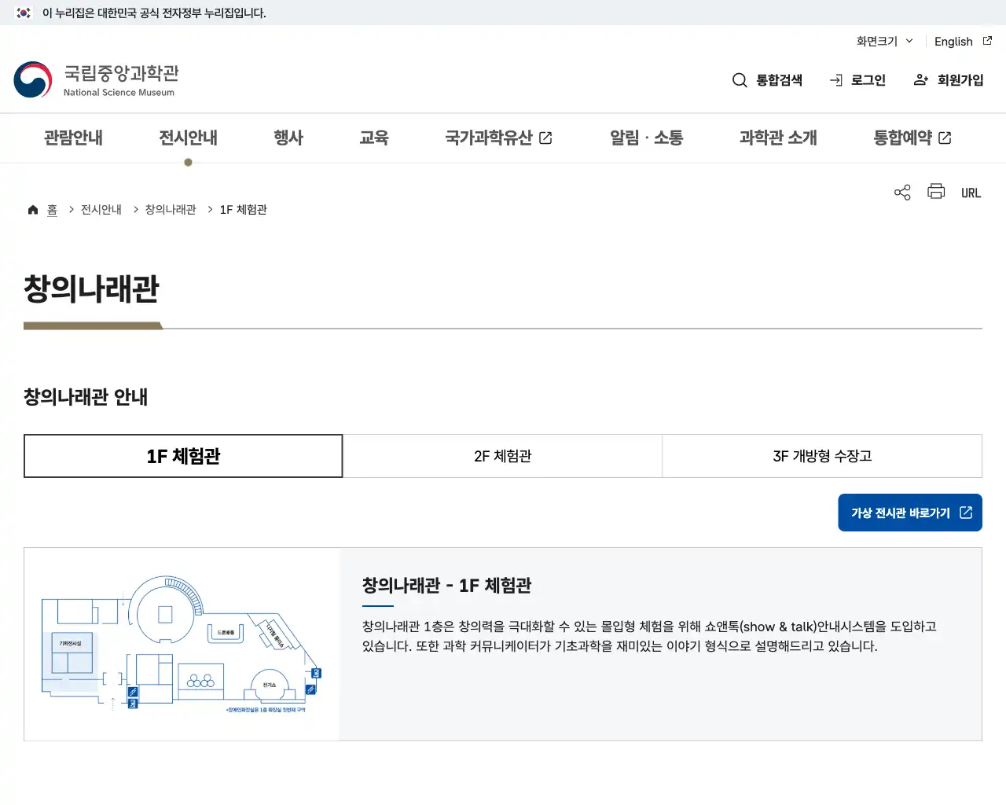Click the 통합검색 search icon

pos(740,79)
